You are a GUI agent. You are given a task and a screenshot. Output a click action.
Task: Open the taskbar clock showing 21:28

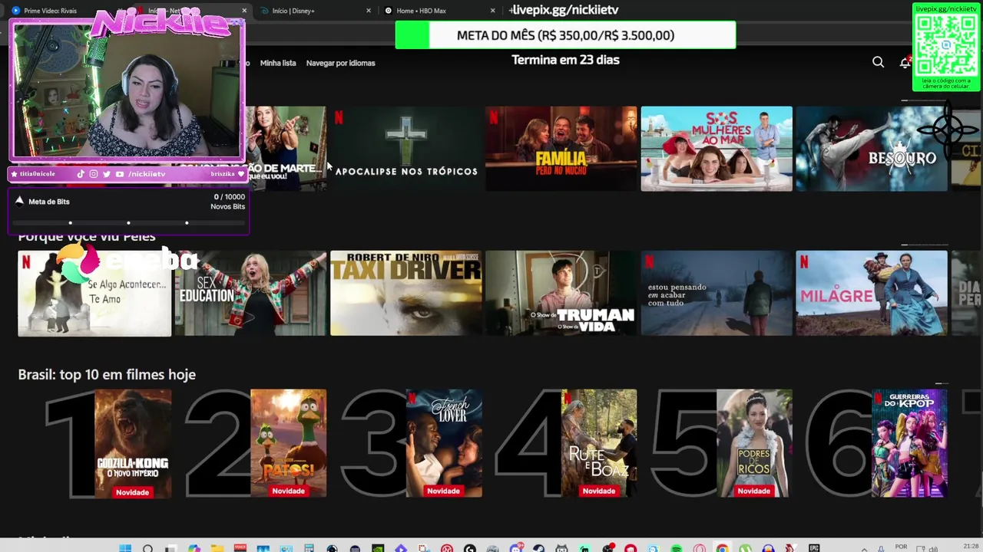click(971, 546)
